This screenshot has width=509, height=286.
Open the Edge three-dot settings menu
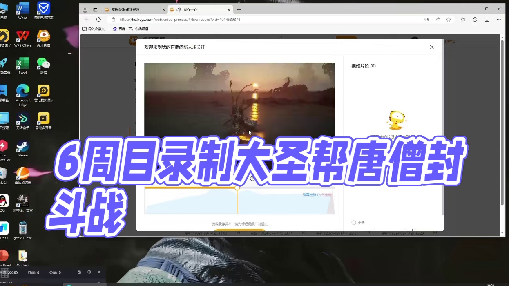point(499,19)
